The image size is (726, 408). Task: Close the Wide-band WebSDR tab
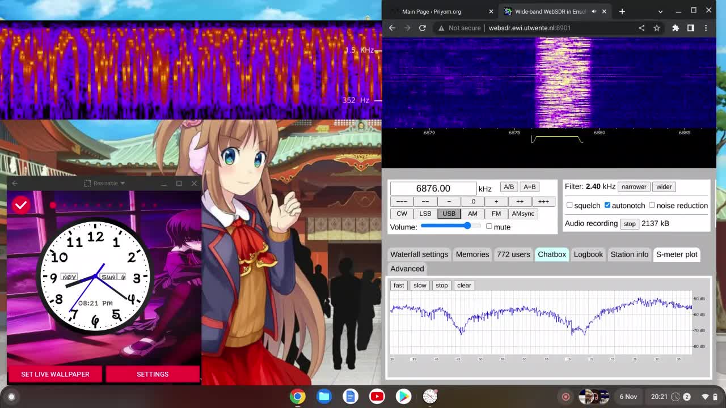point(604,11)
